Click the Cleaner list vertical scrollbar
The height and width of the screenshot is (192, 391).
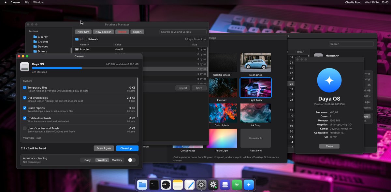click(x=138, y=97)
